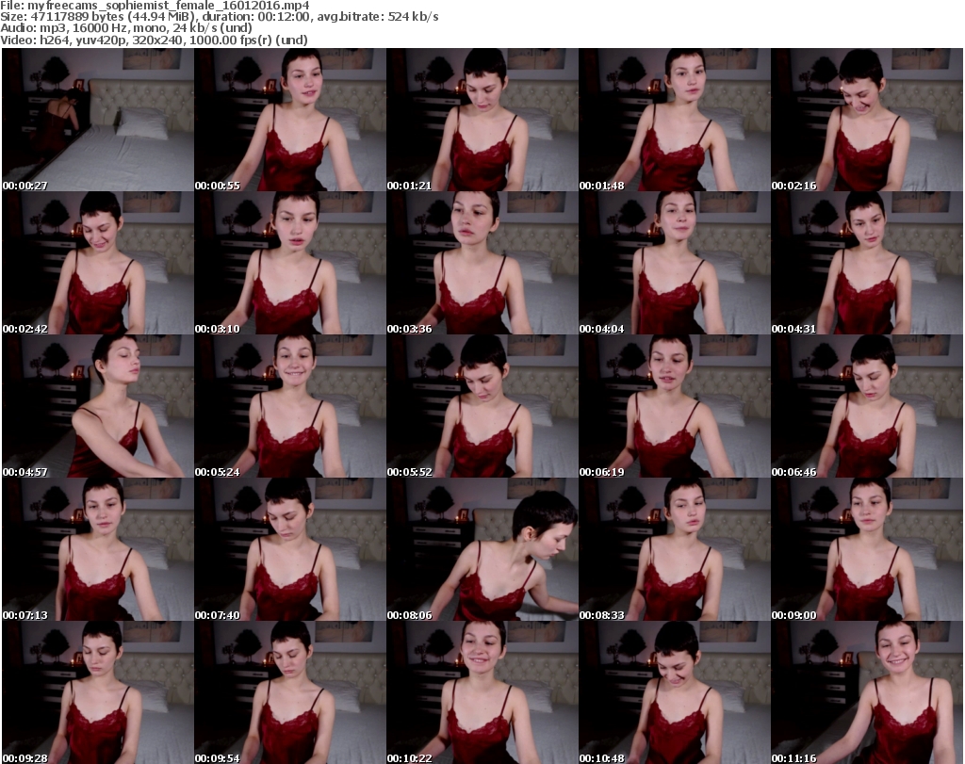Select the thumbnail timestamped 00:09:54
The height and width of the screenshot is (764, 965).
point(290,692)
